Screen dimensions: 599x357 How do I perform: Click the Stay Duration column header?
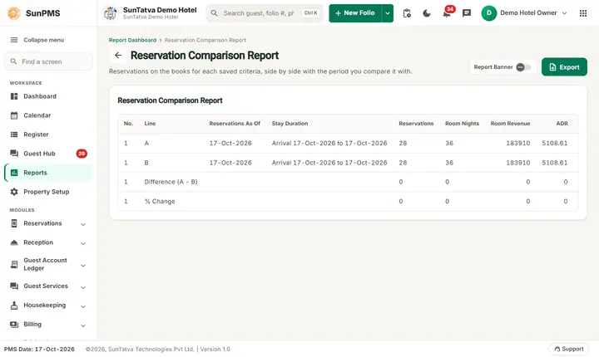point(290,124)
